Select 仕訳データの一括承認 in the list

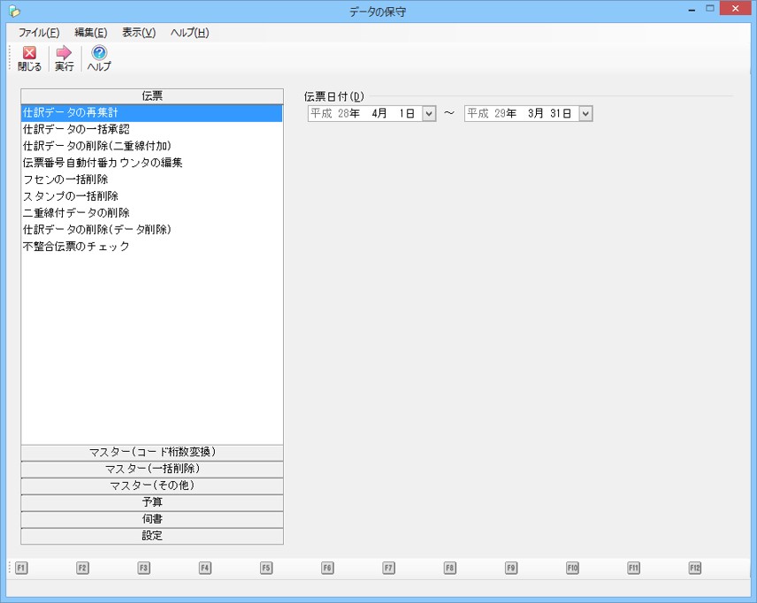[x=76, y=129]
